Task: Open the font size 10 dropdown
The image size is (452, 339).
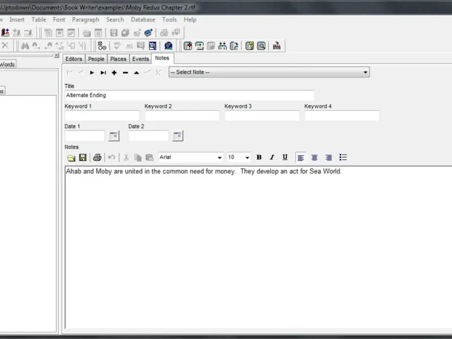Action: coord(247,158)
